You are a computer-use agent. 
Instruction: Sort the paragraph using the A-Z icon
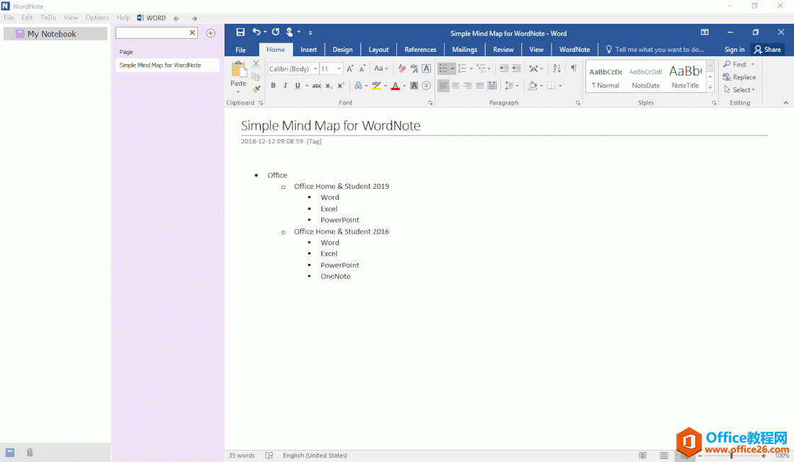pyautogui.click(x=557, y=68)
